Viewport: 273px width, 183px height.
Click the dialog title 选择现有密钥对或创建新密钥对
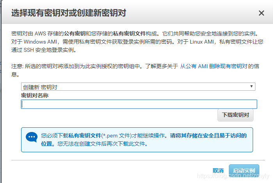[69, 13]
